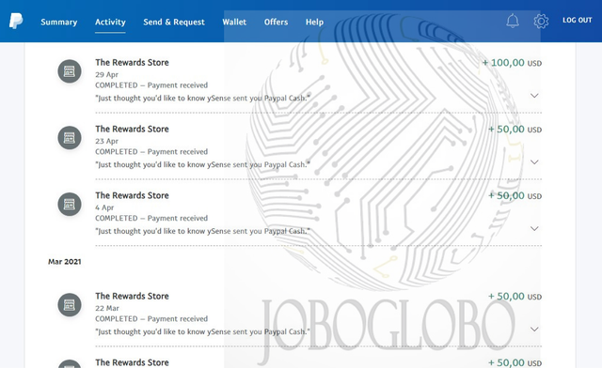Open the Wallet tab
Viewport: 602px width, 368px height.
click(x=234, y=23)
